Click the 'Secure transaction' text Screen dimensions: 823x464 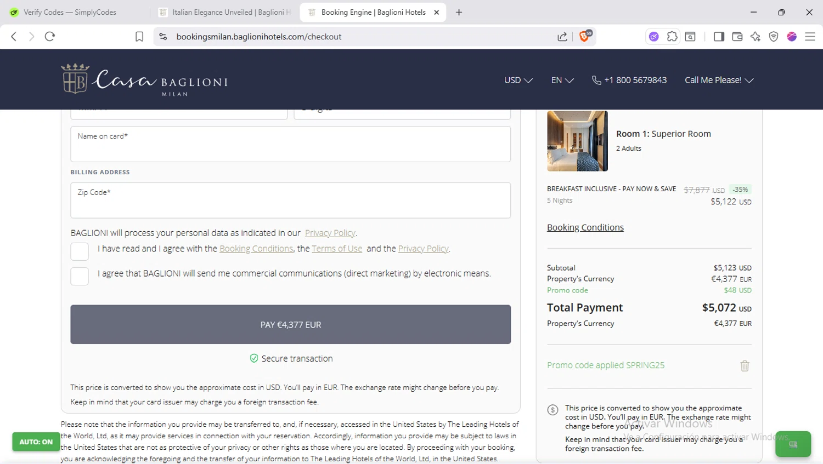tap(297, 359)
